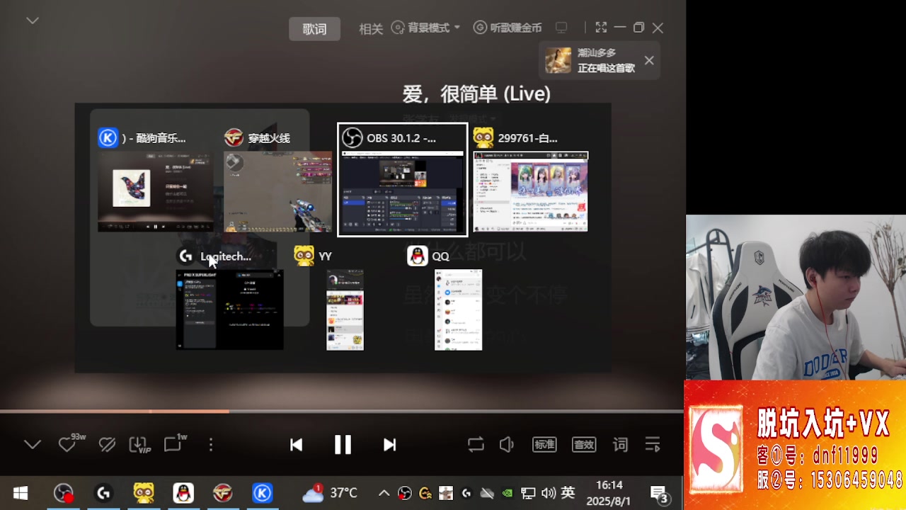Open QQ penguin from the taskbar
This screenshot has height=510, width=906.
click(x=183, y=493)
